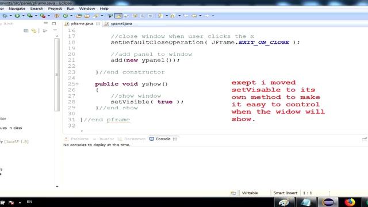Open the Coverage dropdown arrow
This screenshot has width=368, height=207.
tap(36, 16)
